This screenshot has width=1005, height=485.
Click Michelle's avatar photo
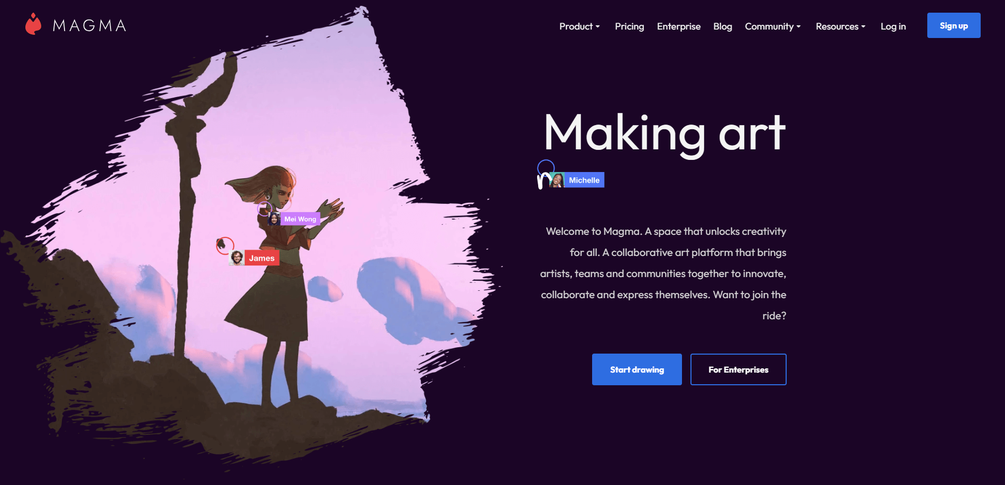point(557,180)
